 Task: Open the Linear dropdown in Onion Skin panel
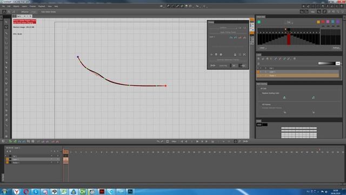pos(263,48)
